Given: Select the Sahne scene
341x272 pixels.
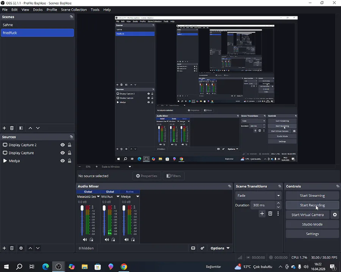Looking at the screenshot, I should click(37, 25).
